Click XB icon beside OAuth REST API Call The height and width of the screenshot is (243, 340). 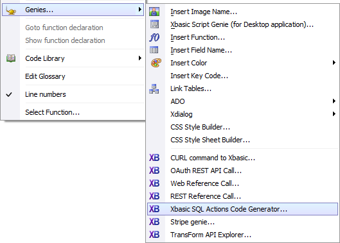tap(154, 171)
